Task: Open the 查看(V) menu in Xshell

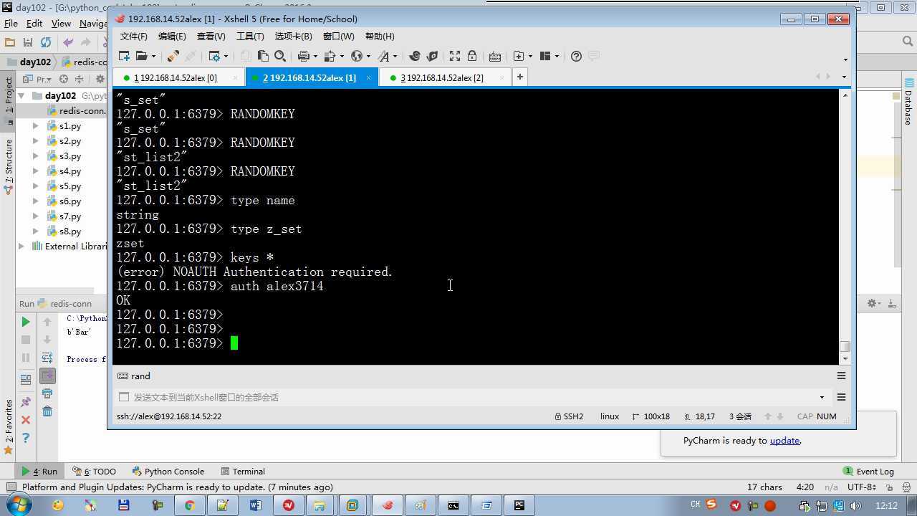Action: [x=211, y=36]
